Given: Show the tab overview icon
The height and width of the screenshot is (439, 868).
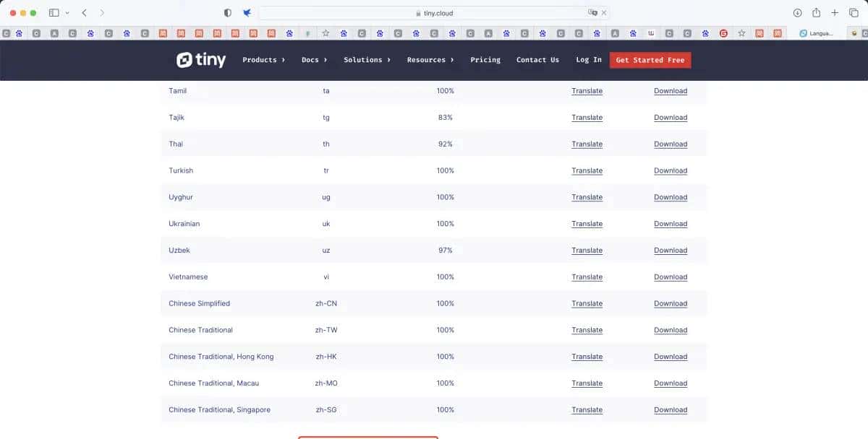Looking at the screenshot, I should coord(854,13).
